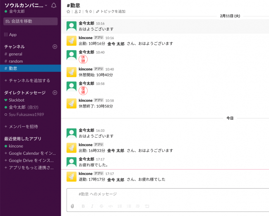Toggle strikethrough formatting in composer
The image size is (269, 216).
(101, 206)
